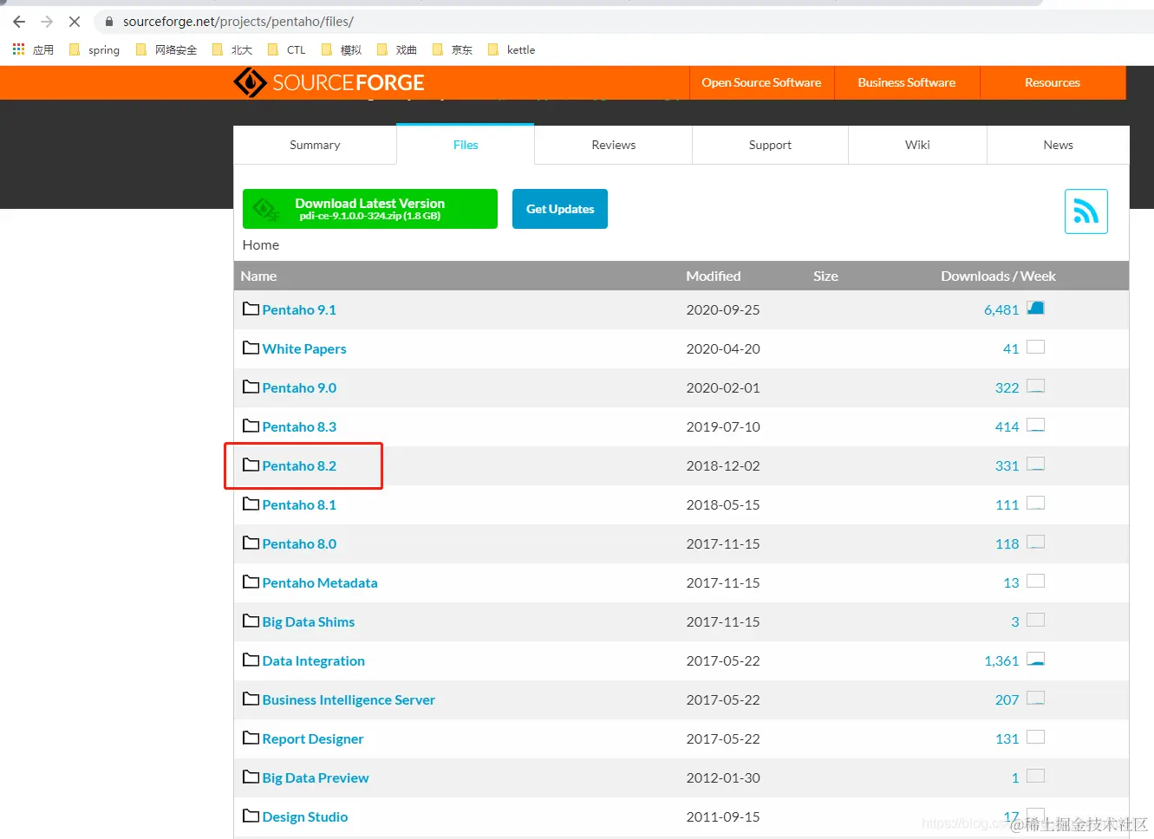1154x839 pixels.
Task: Open the Pentaho 9.1 folder link
Action: tap(299, 309)
